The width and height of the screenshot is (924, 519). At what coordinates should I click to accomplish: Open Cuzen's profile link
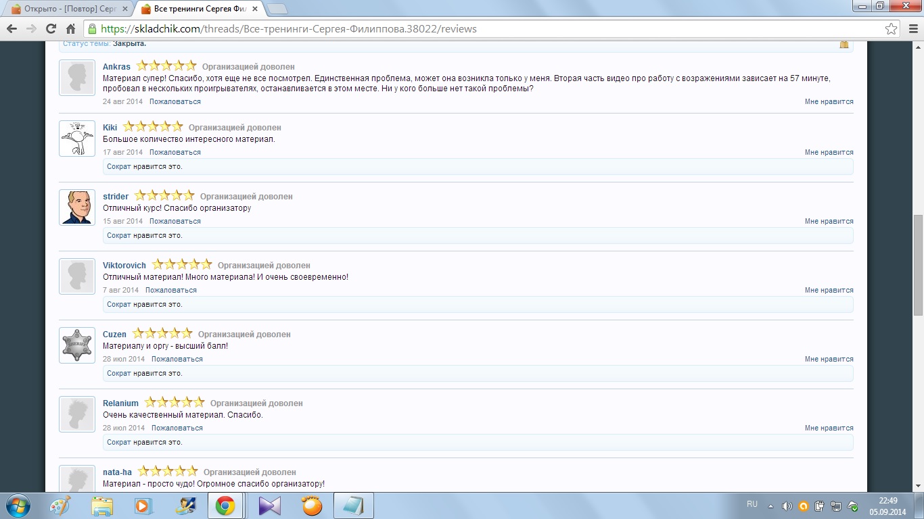click(114, 335)
